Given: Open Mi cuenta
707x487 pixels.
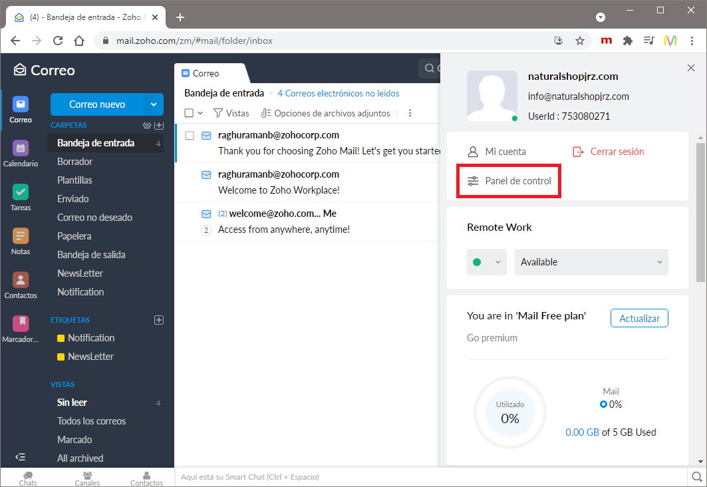Looking at the screenshot, I should pyautogui.click(x=497, y=152).
